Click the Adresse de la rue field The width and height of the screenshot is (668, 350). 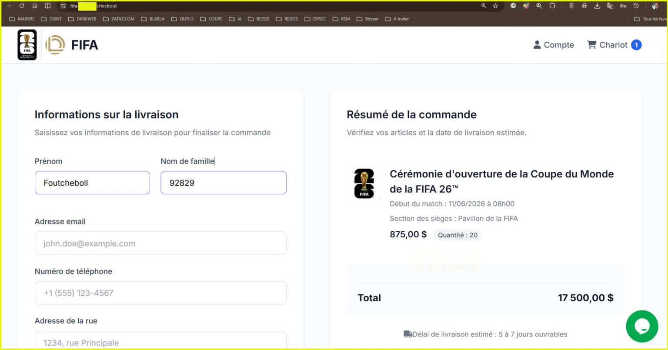click(x=160, y=340)
